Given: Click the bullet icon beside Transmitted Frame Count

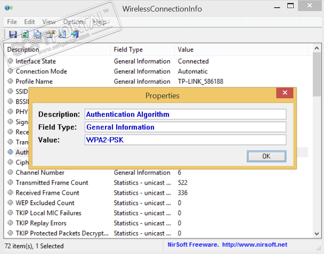Looking at the screenshot, I should [x=10, y=182].
